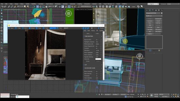The height and width of the screenshot is (101, 180).
Task: Switch to the Post tab in frame buffer
Action: click(x=85, y=31)
